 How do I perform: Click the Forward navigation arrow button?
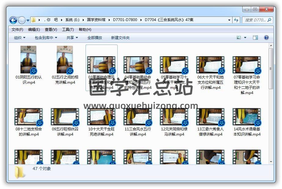pyautogui.click(x=22, y=20)
